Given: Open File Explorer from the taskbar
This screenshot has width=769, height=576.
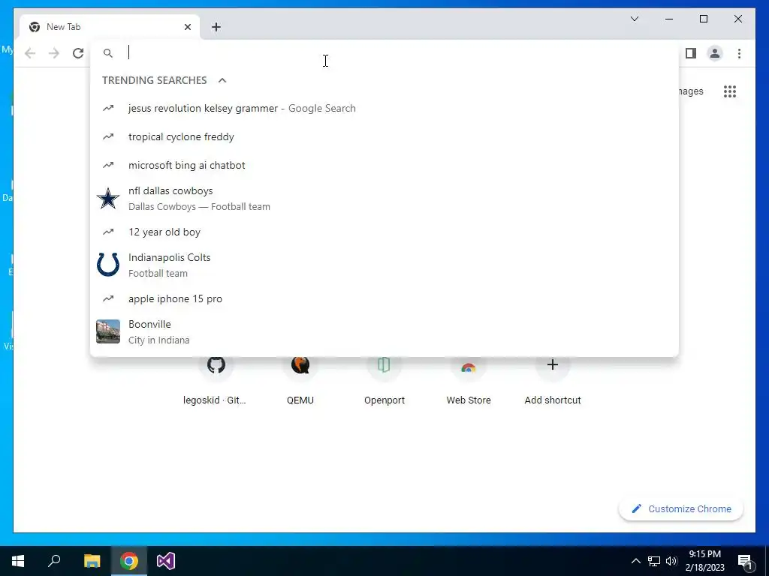Looking at the screenshot, I should (x=92, y=561).
